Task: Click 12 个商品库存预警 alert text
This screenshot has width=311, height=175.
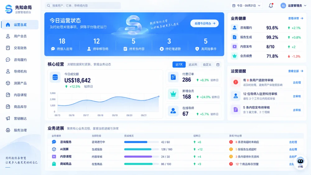Action: click(247, 164)
